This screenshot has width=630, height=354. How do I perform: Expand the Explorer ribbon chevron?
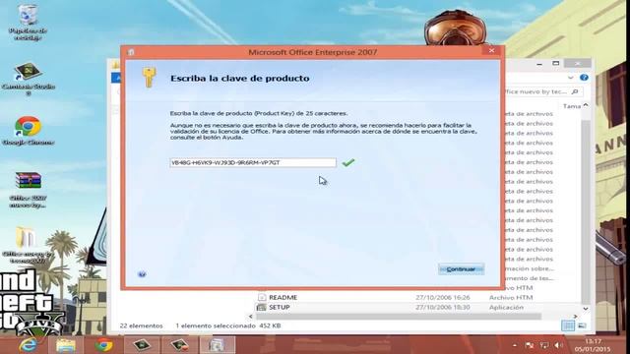coord(571,78)
